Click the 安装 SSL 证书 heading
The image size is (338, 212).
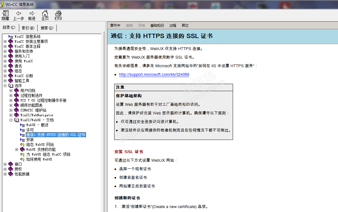pyautogui.click(x=129, y=152)
